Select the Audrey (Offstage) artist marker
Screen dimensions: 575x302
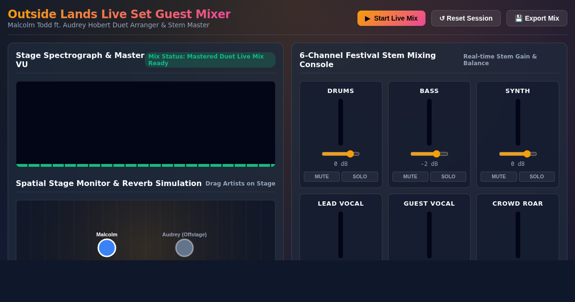[184, 248]
